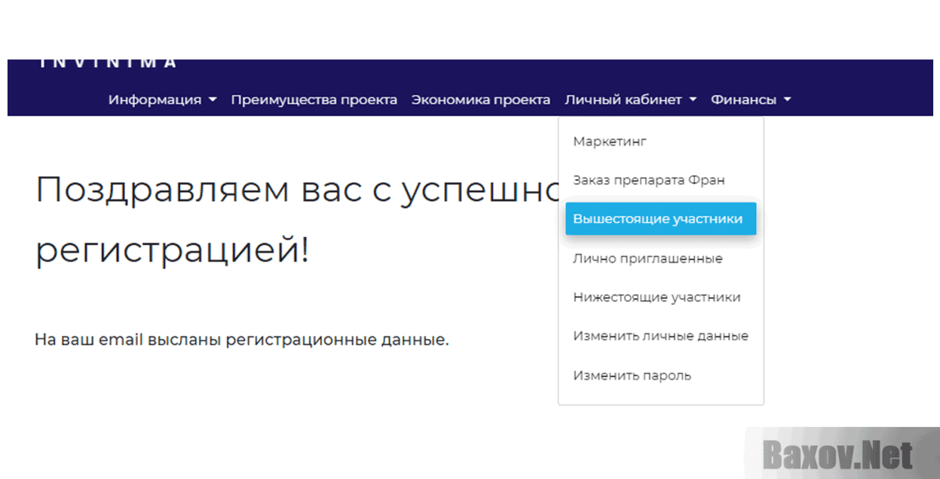Click the Личный кабинет menu label

(x=623, y=100)
